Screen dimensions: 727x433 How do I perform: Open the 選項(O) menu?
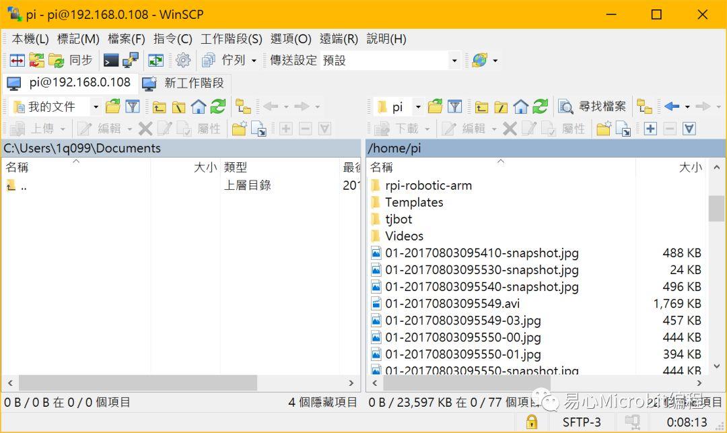(291, 39)
